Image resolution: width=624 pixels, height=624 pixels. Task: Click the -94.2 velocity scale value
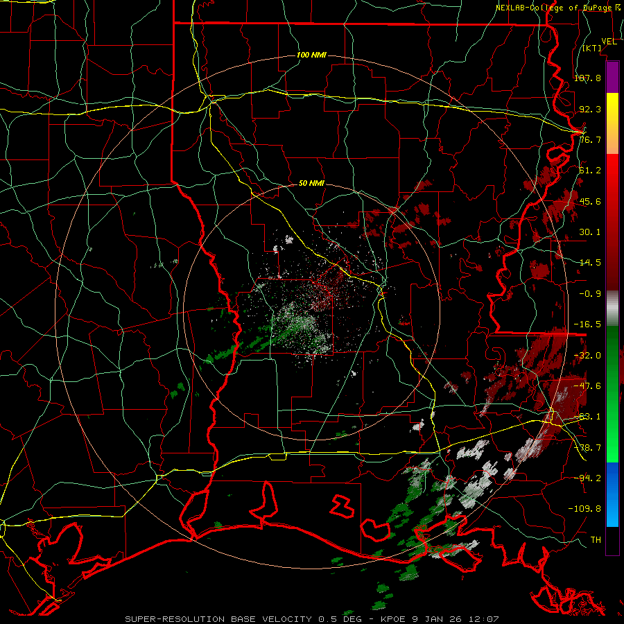(x=587, y=478)
